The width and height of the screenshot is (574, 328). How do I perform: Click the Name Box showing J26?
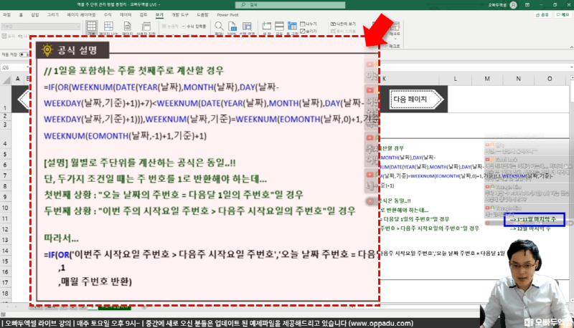[x=13, y=67]
